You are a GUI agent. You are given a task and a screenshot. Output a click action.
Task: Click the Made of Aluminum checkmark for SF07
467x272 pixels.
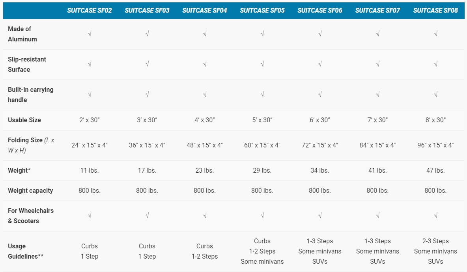(x=377, y=34)
